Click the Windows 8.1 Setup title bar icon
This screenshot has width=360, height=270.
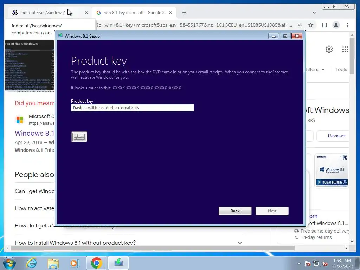(60, 36)
